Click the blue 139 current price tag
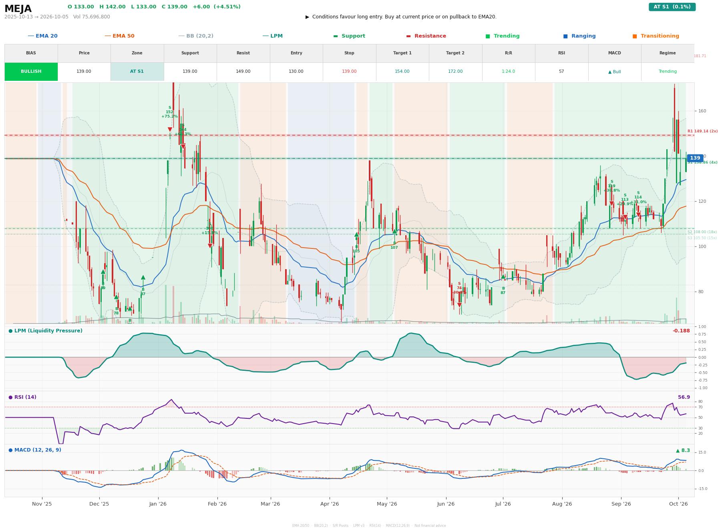The image size is (722, 532). pos(695,158)
